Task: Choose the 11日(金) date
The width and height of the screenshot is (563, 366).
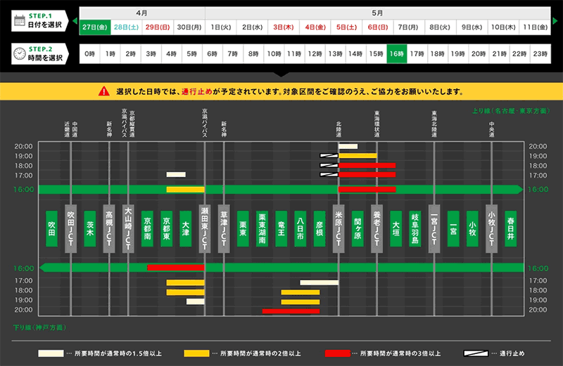Action: (x=535, y=27)
